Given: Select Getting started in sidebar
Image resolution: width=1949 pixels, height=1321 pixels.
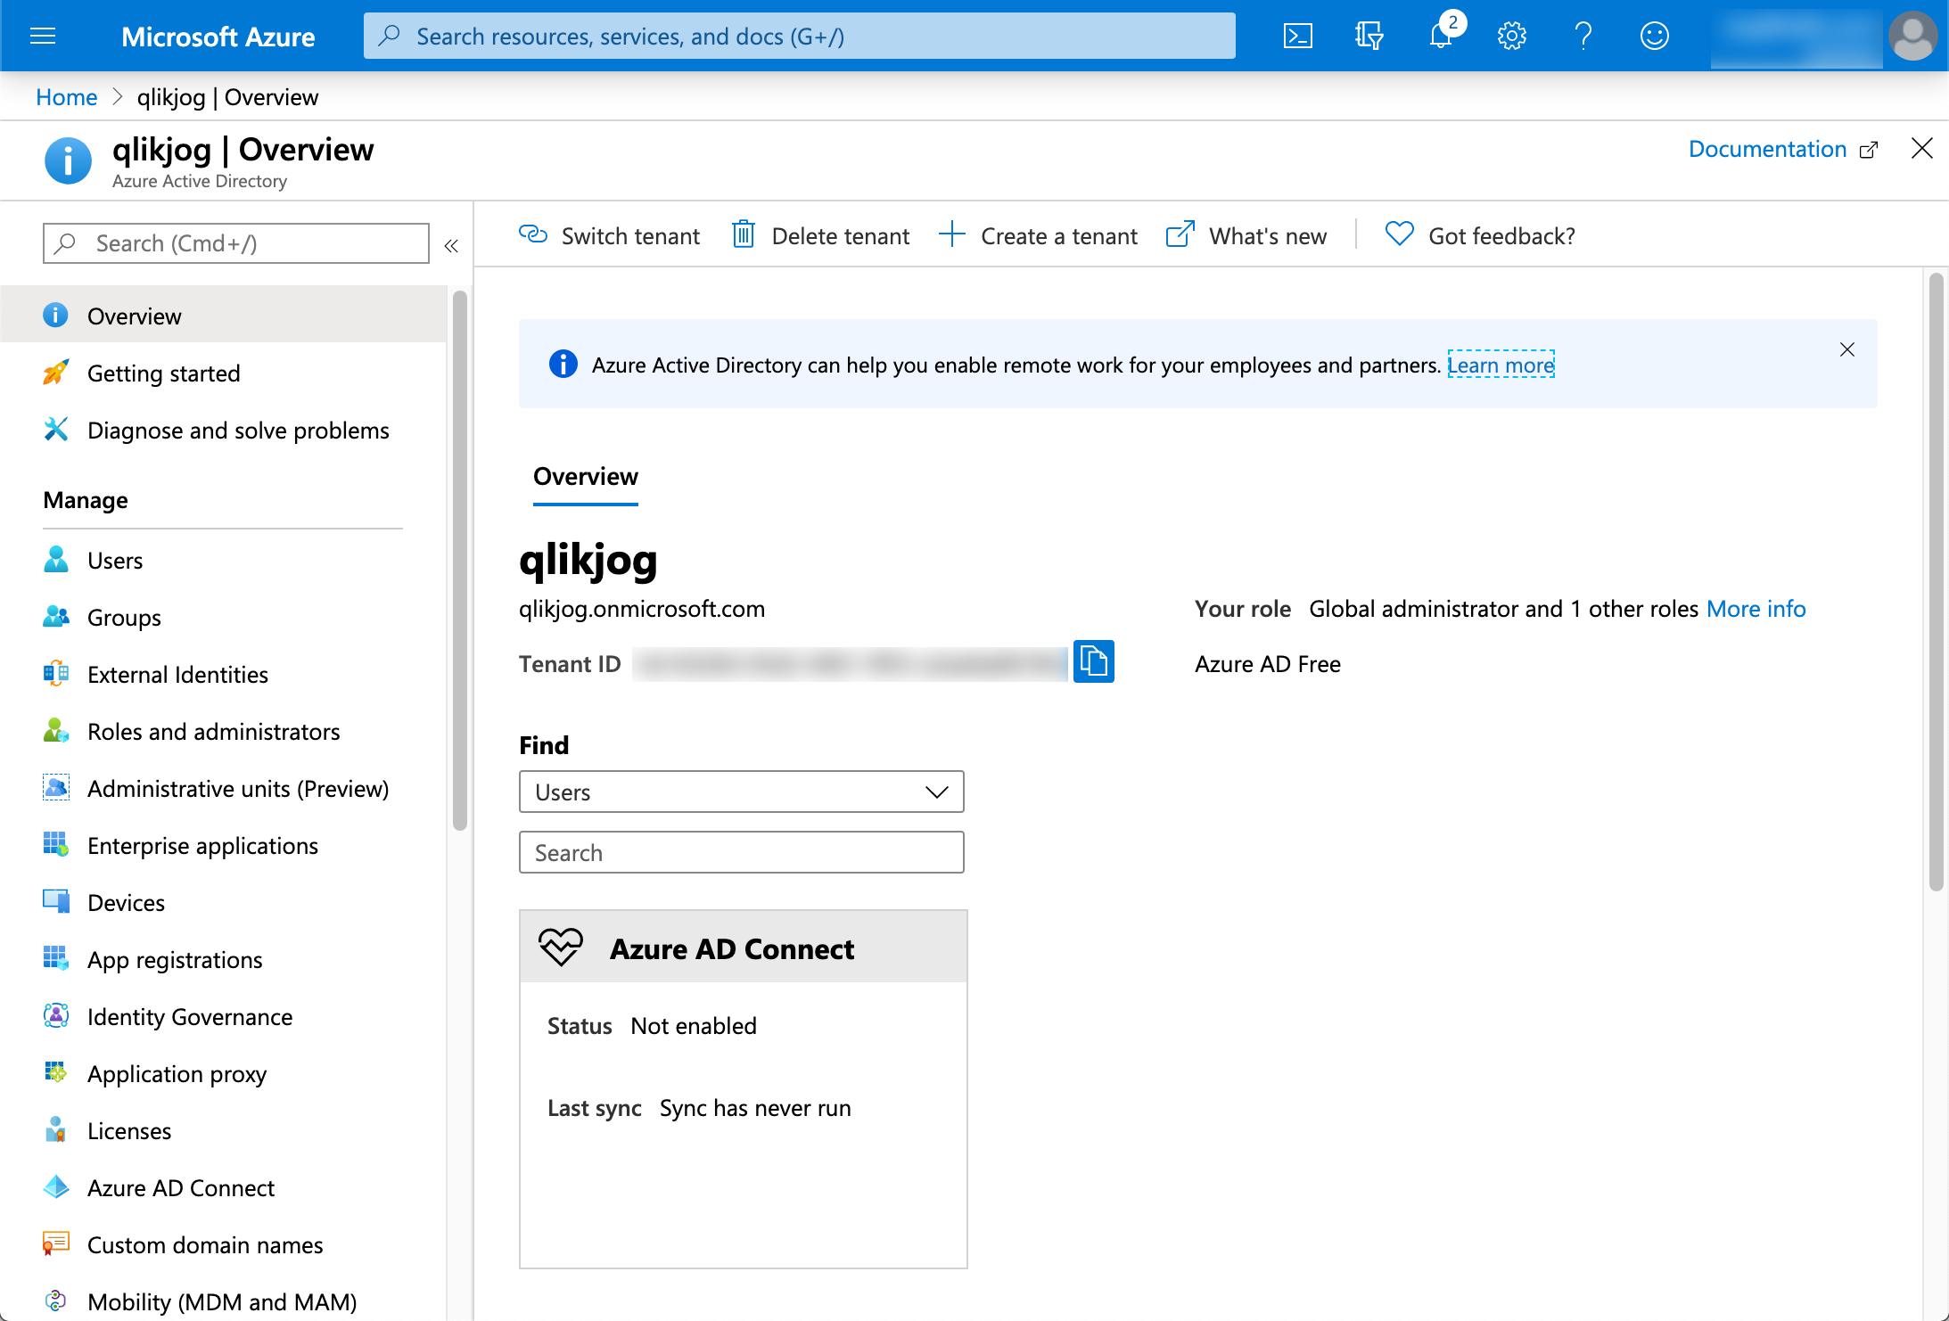Looking at the screenshot, I should click(x=223, y=373).
